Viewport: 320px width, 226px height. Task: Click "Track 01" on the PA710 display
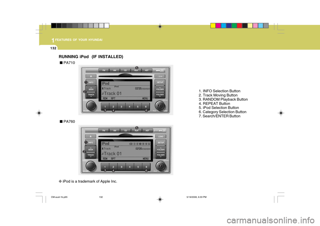point(113,94)
